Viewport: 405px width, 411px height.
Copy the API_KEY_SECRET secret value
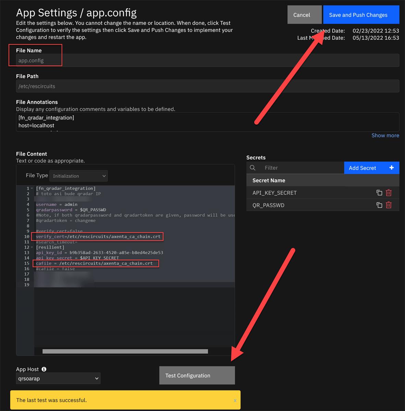(x=379, y=192)
